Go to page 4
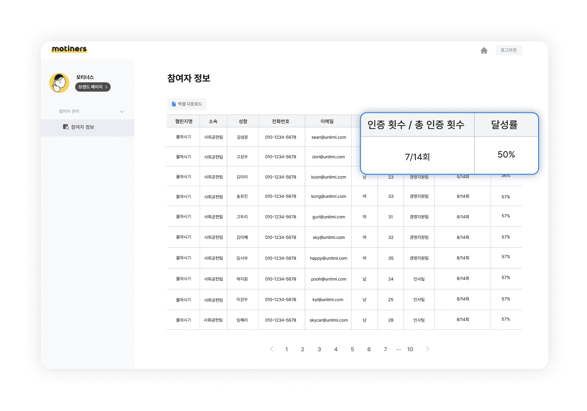This screenshot has width=587, height=411. [x=336, y=349]
